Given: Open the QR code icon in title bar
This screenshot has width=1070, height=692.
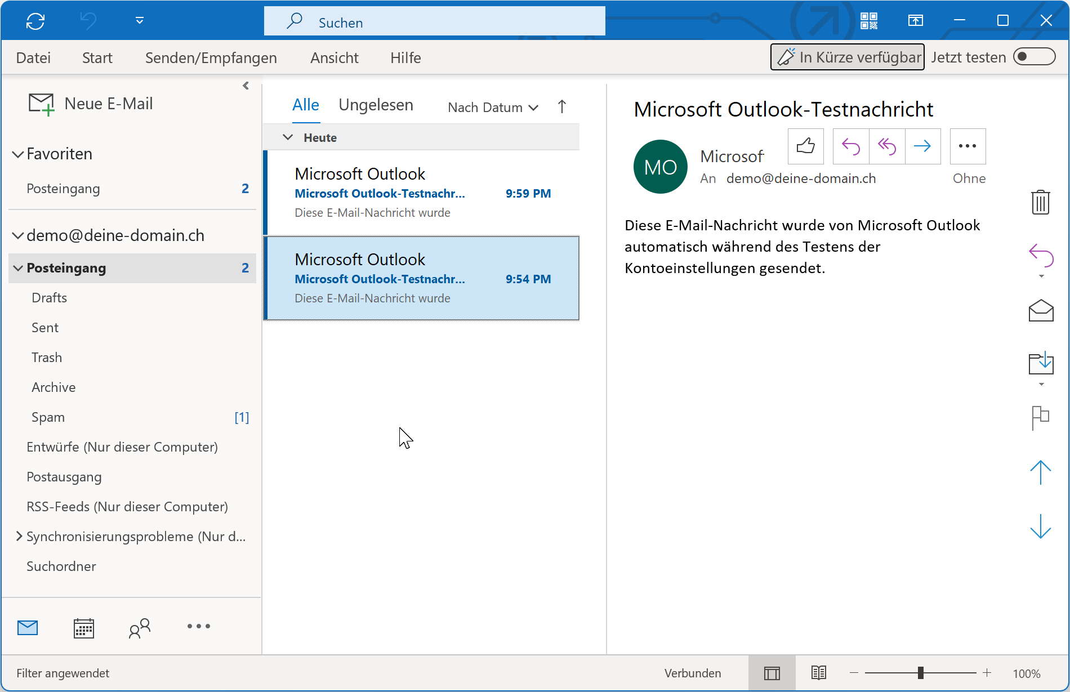Looking at the screenshot, I should pyautogui.click(x=869, y=21).
